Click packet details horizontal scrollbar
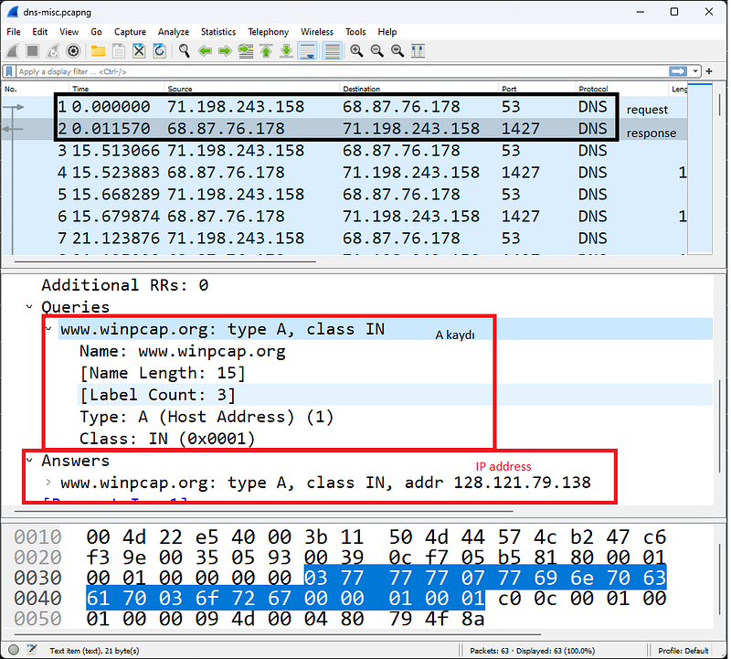Viewport: 731px width, 659px height. [x=264, y=511]
